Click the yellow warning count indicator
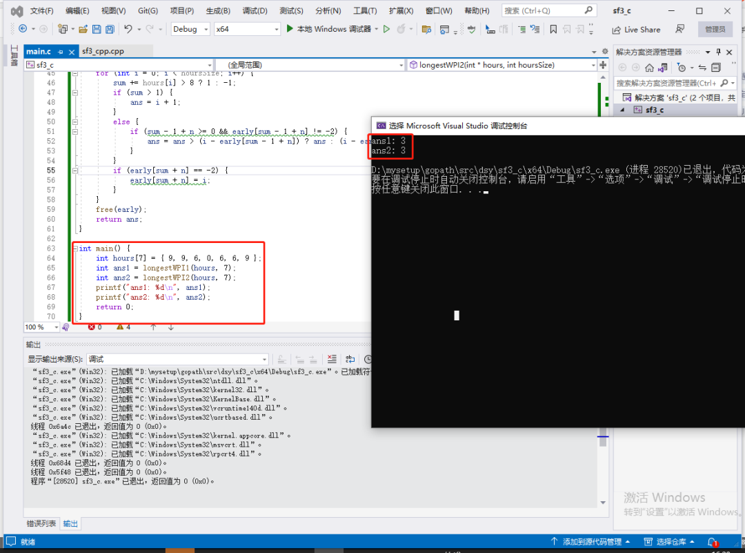 tap(123, 327)
